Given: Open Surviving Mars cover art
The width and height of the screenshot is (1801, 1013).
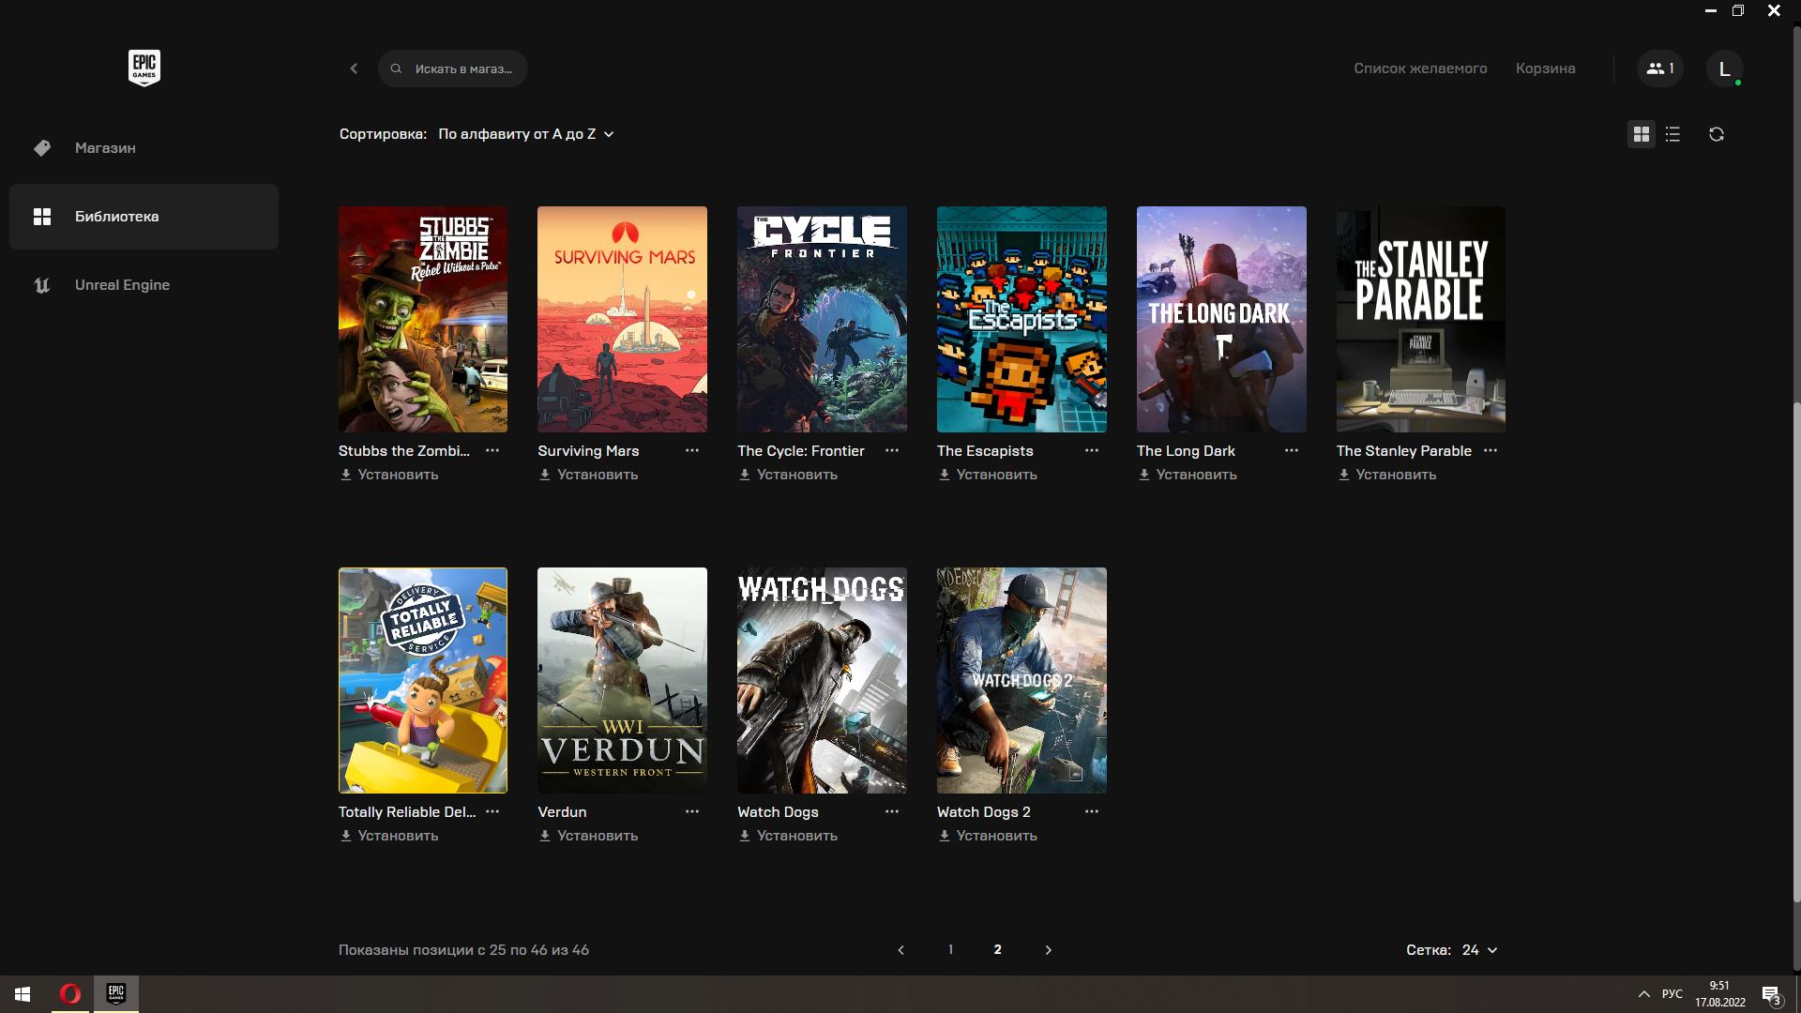Looking at the screenshot, I should pyautogui.click(x=622, y=319).
